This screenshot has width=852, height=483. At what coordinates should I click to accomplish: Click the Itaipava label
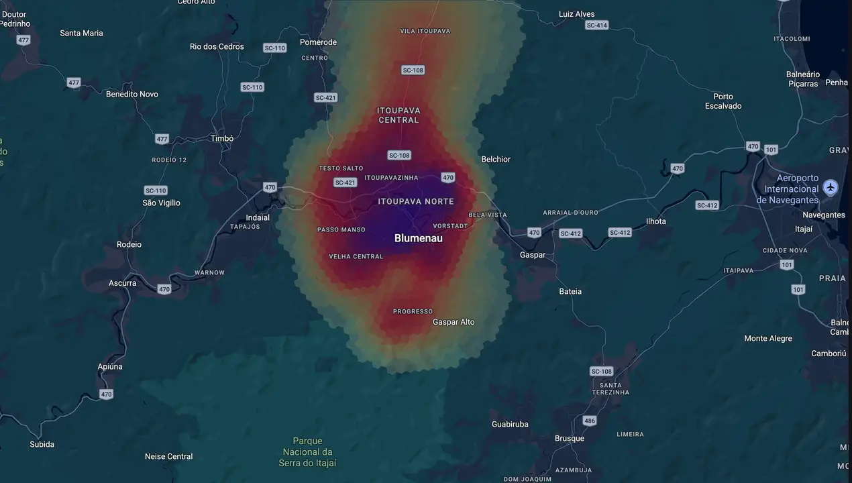click(738, 270)
